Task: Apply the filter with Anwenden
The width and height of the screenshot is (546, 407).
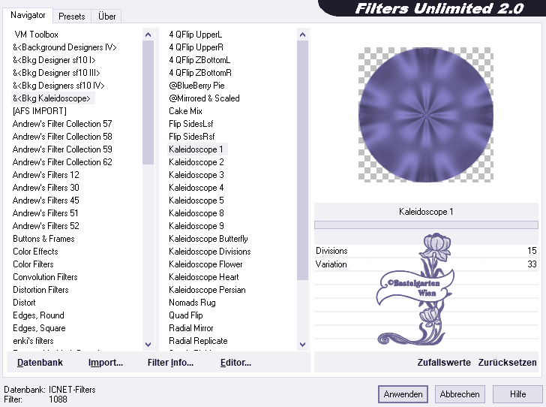Action: tap(403, 394)
